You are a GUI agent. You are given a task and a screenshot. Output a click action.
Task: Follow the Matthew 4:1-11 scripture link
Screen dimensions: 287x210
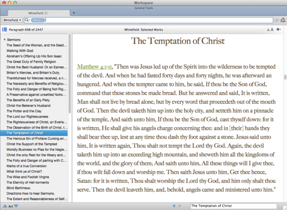[x=94, y=67]
